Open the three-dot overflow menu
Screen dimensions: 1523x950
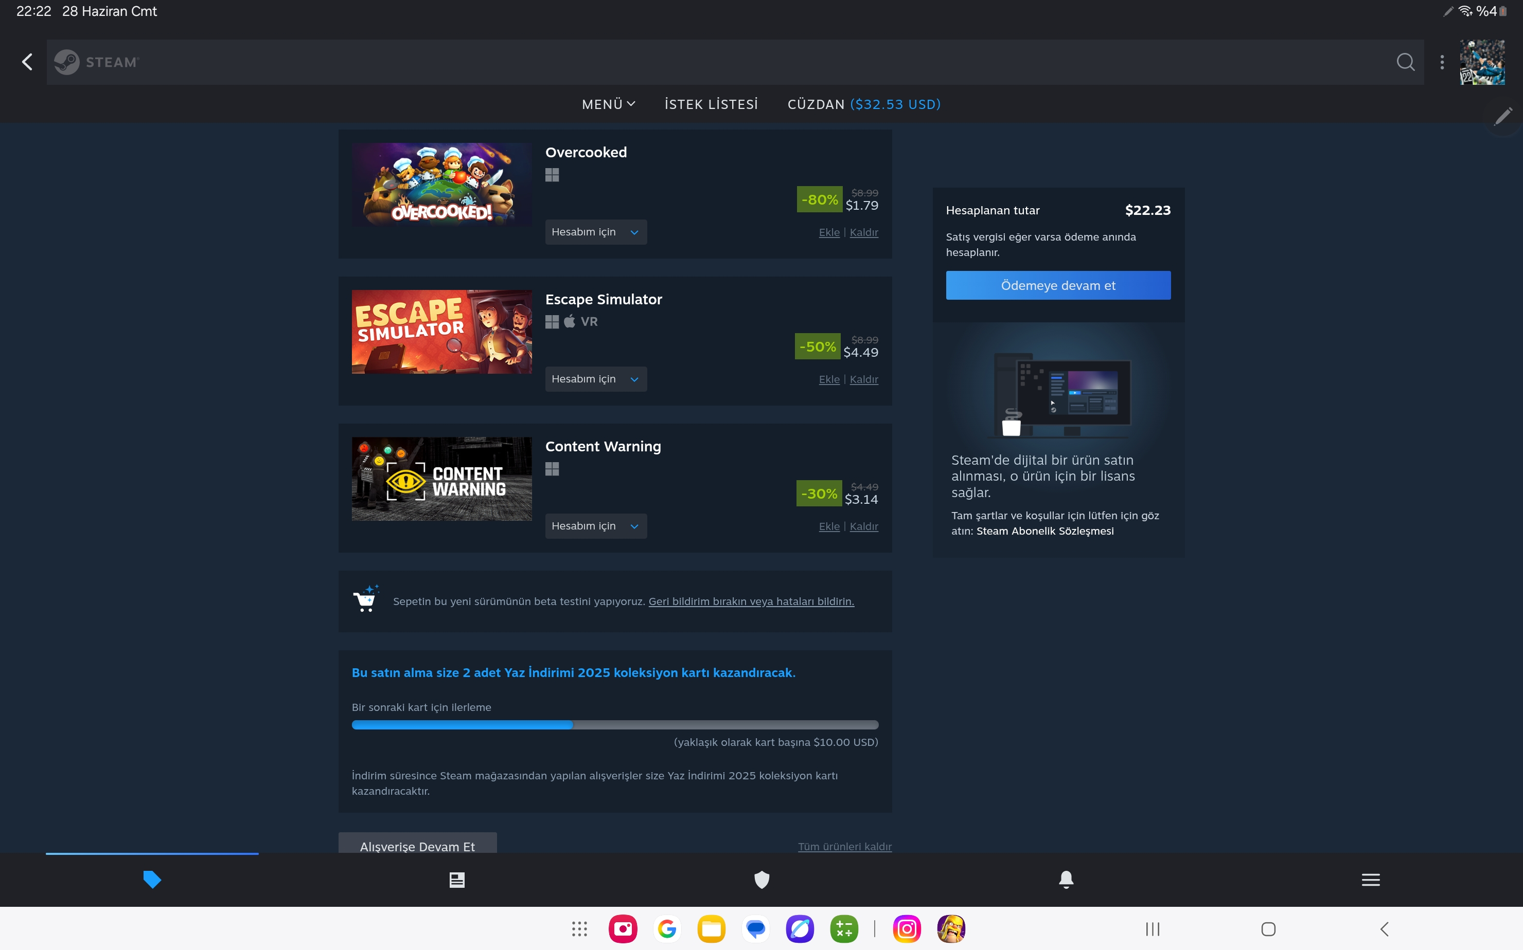(x=1442, y=62)
